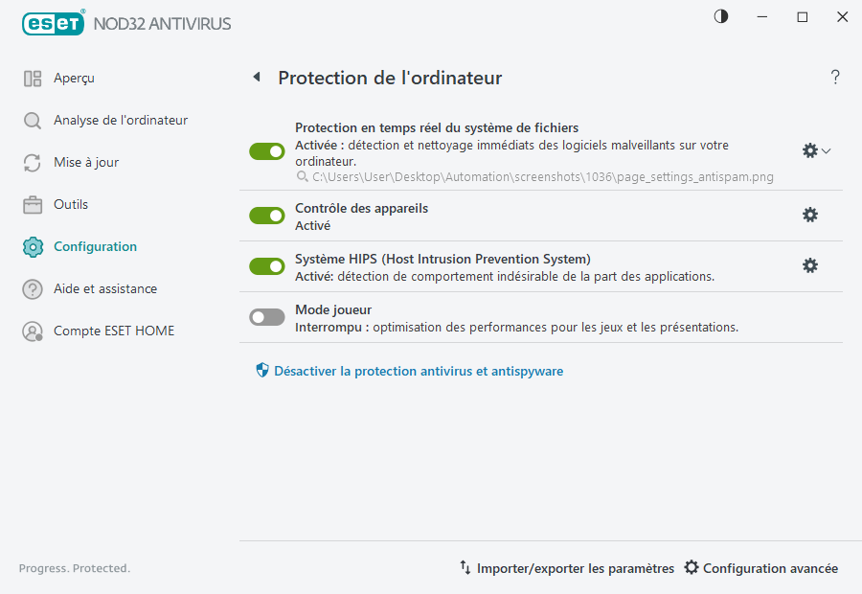This screenshot has height=594, width=862.
Task: Click the back arrow to previous page
Action: click(256, 77)
